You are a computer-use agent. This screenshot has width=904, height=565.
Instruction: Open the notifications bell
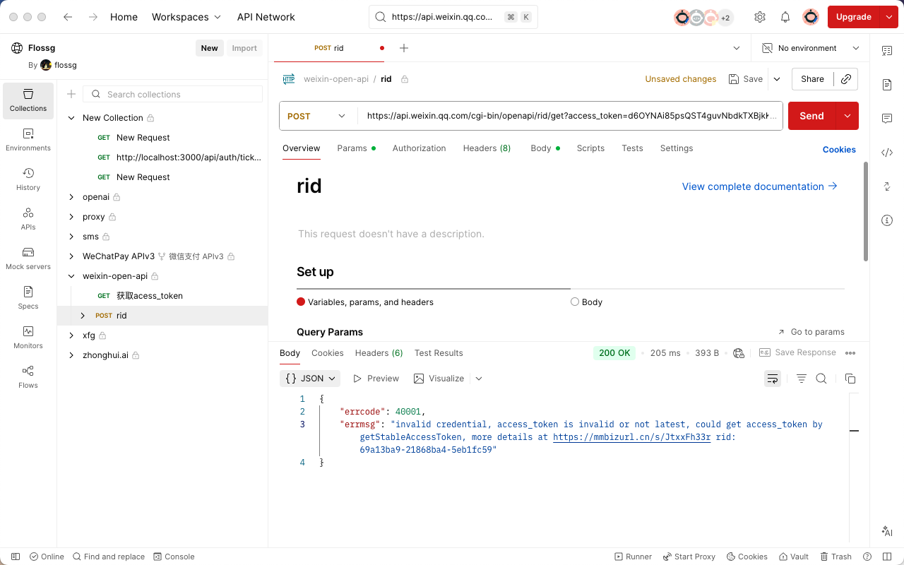pos(785,17)
